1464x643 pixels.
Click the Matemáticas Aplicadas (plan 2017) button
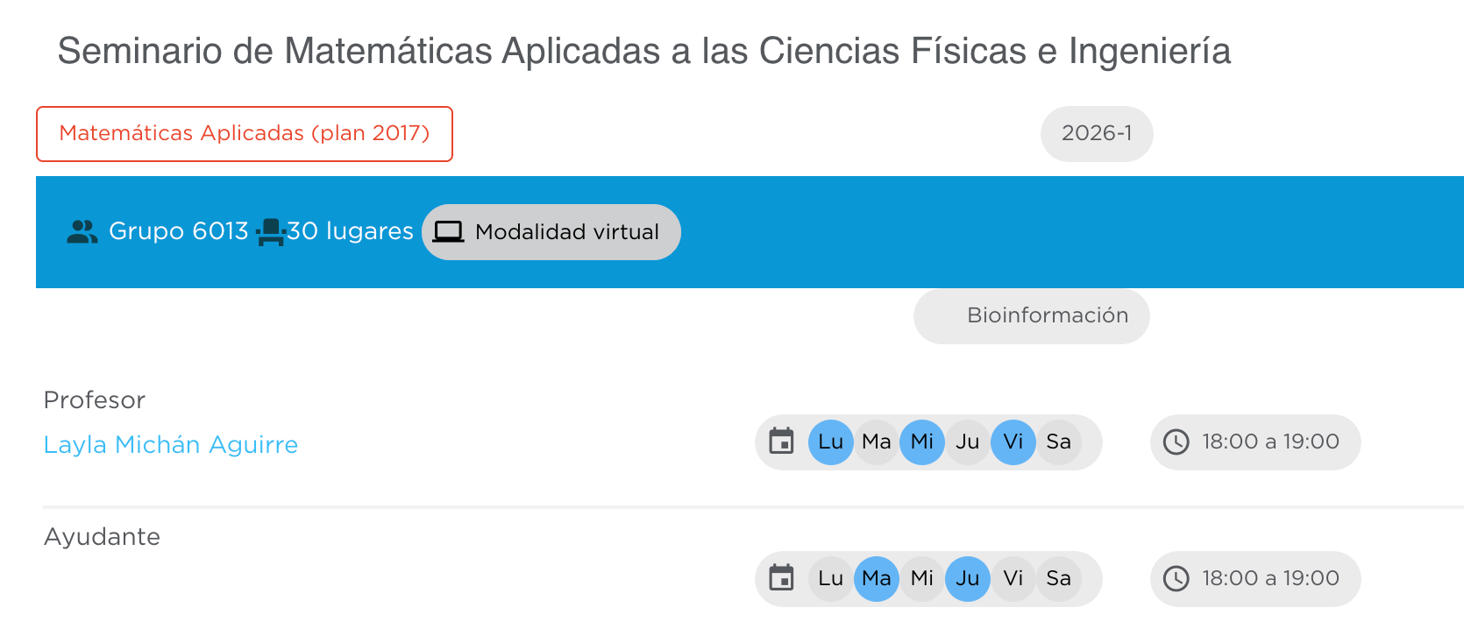click(x=245, y=134)
